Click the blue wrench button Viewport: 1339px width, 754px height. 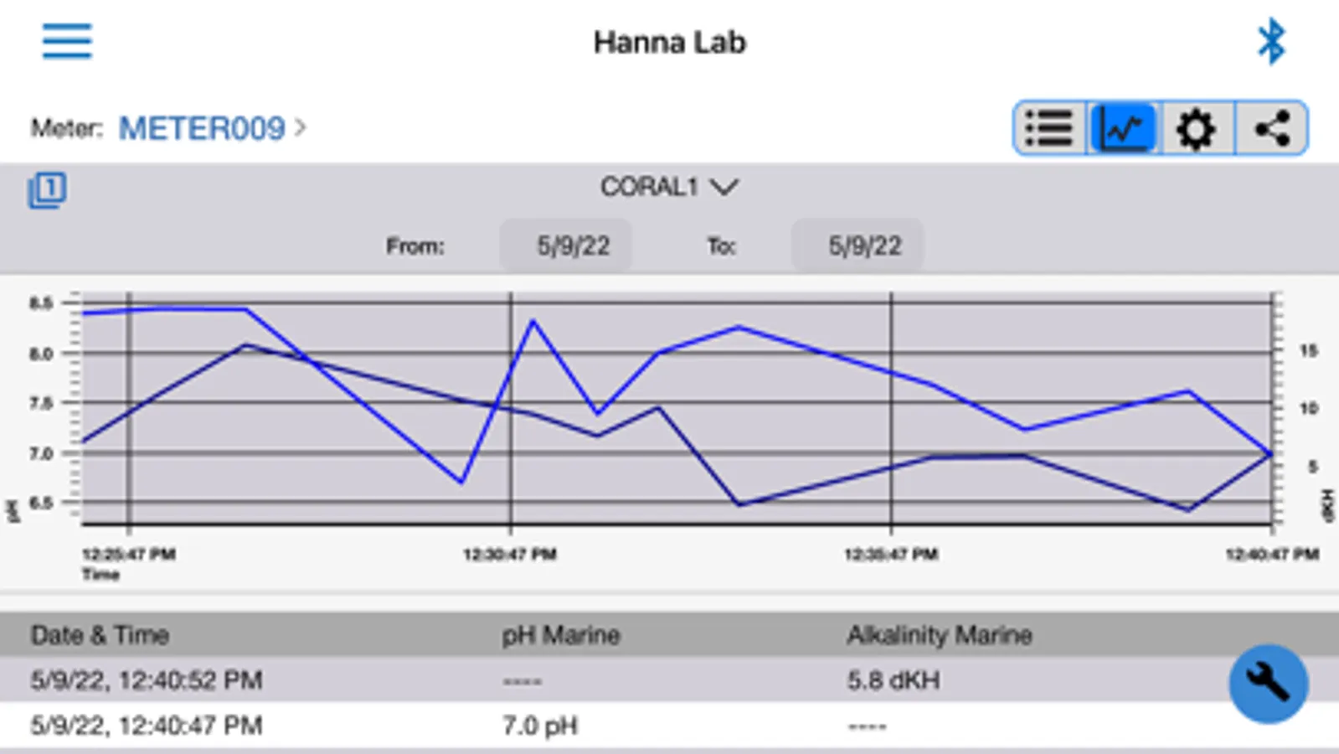click(1268, 683)
